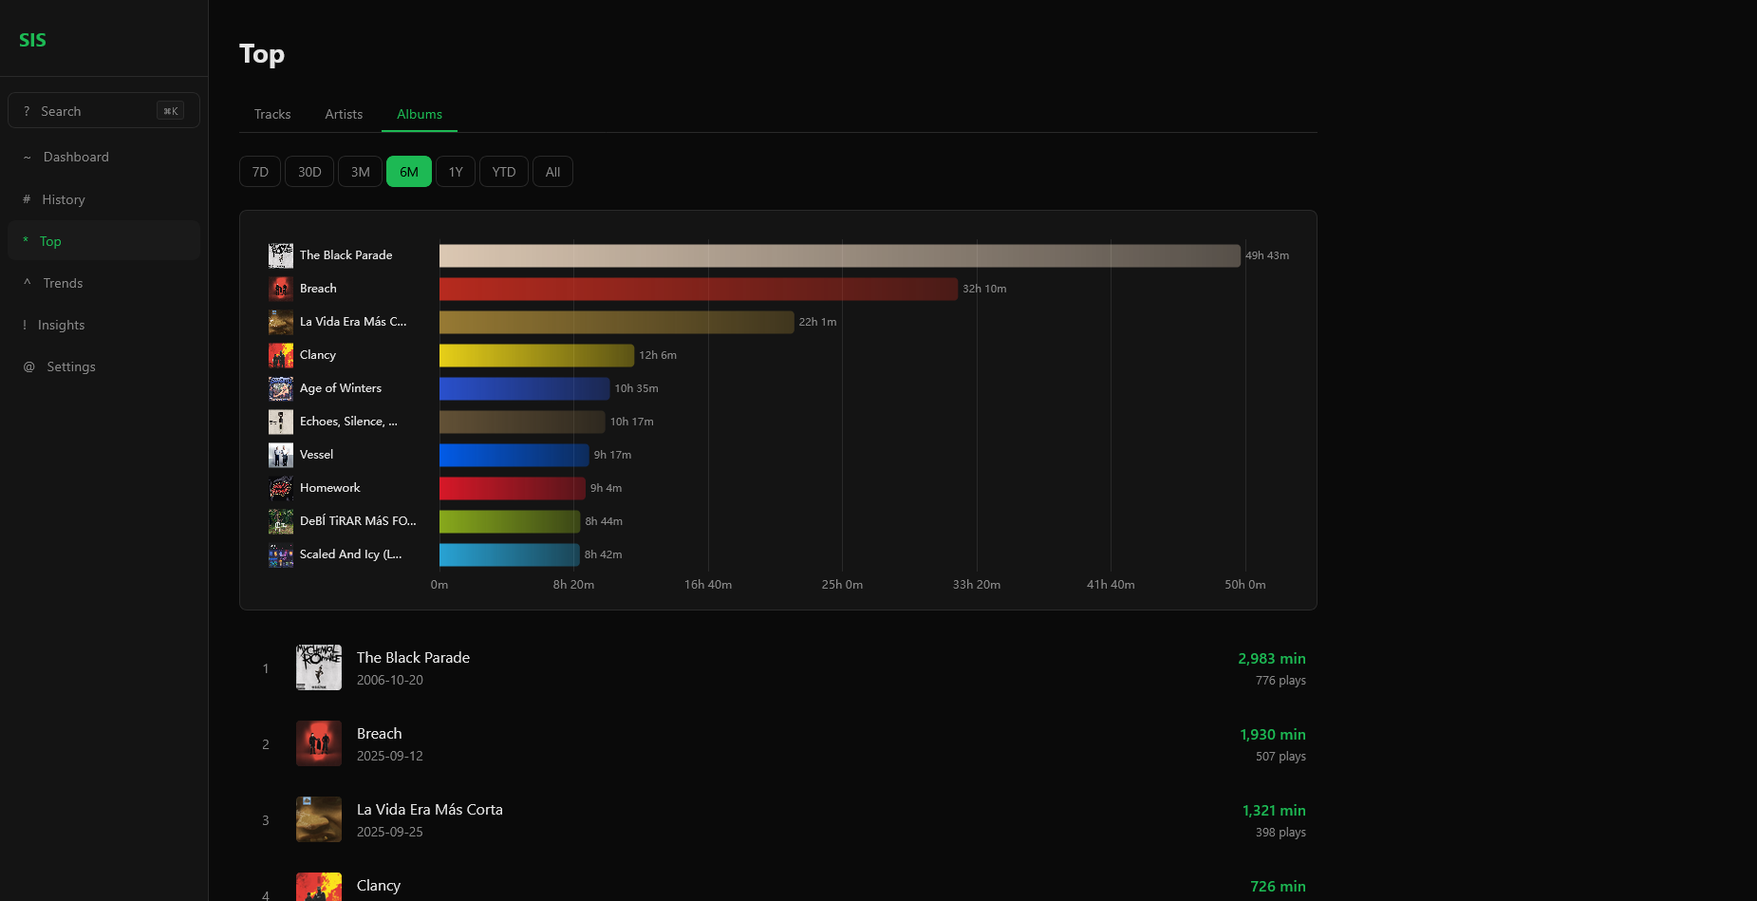The image size is (1757, 901).
Task: Click the SIS logo in sidebar
Action: coord(32,40)
